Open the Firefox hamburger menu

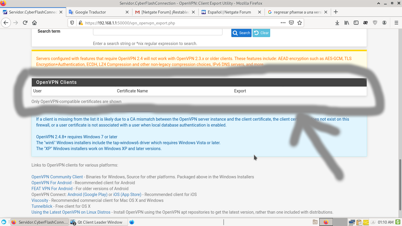tap(396, 23)
